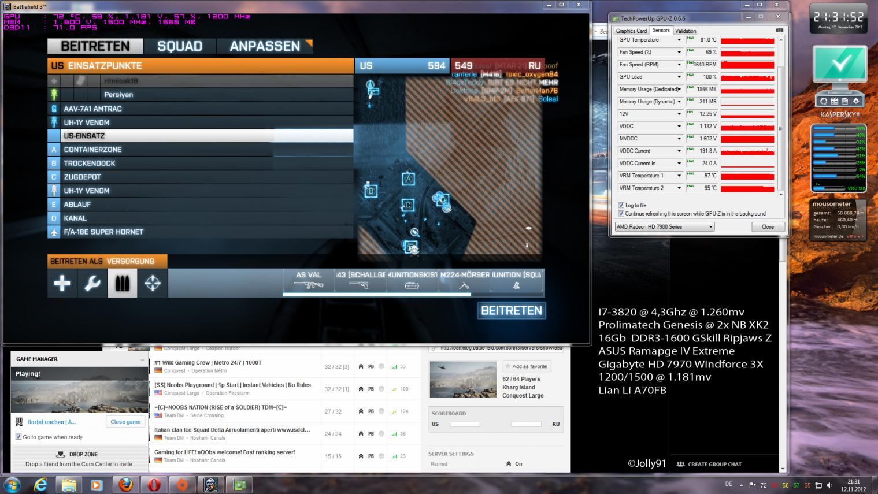Select the Sensors tab in GPU-Z
This screenshot has height=494, width=878.
(661, 31)
